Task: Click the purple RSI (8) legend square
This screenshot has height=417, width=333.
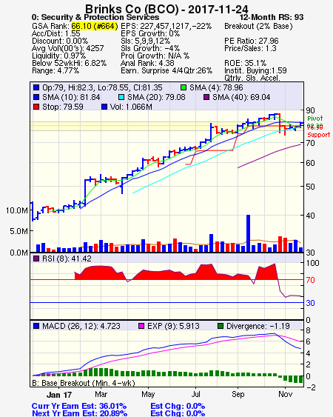Action: 36,258
